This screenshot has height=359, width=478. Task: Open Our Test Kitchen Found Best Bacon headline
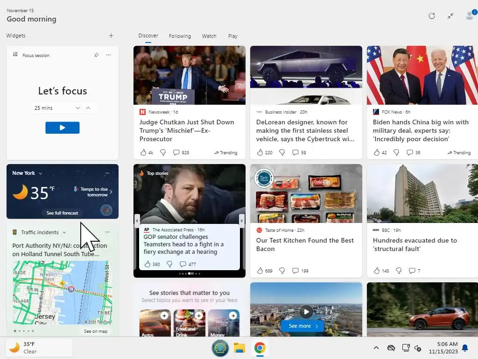[x=305, y=244]
